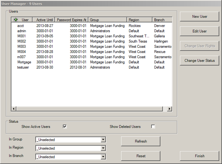Click the 2013-08-27 Active Until date
The width and height of the screenshot is (222, 164).
point(45,26)
